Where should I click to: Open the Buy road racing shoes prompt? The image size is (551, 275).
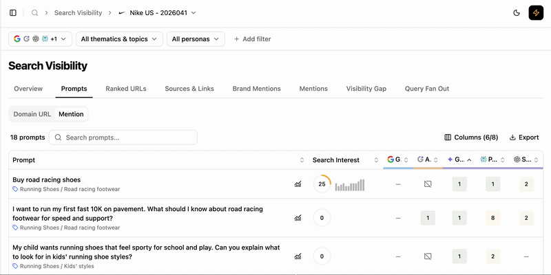tap(46, 179)
